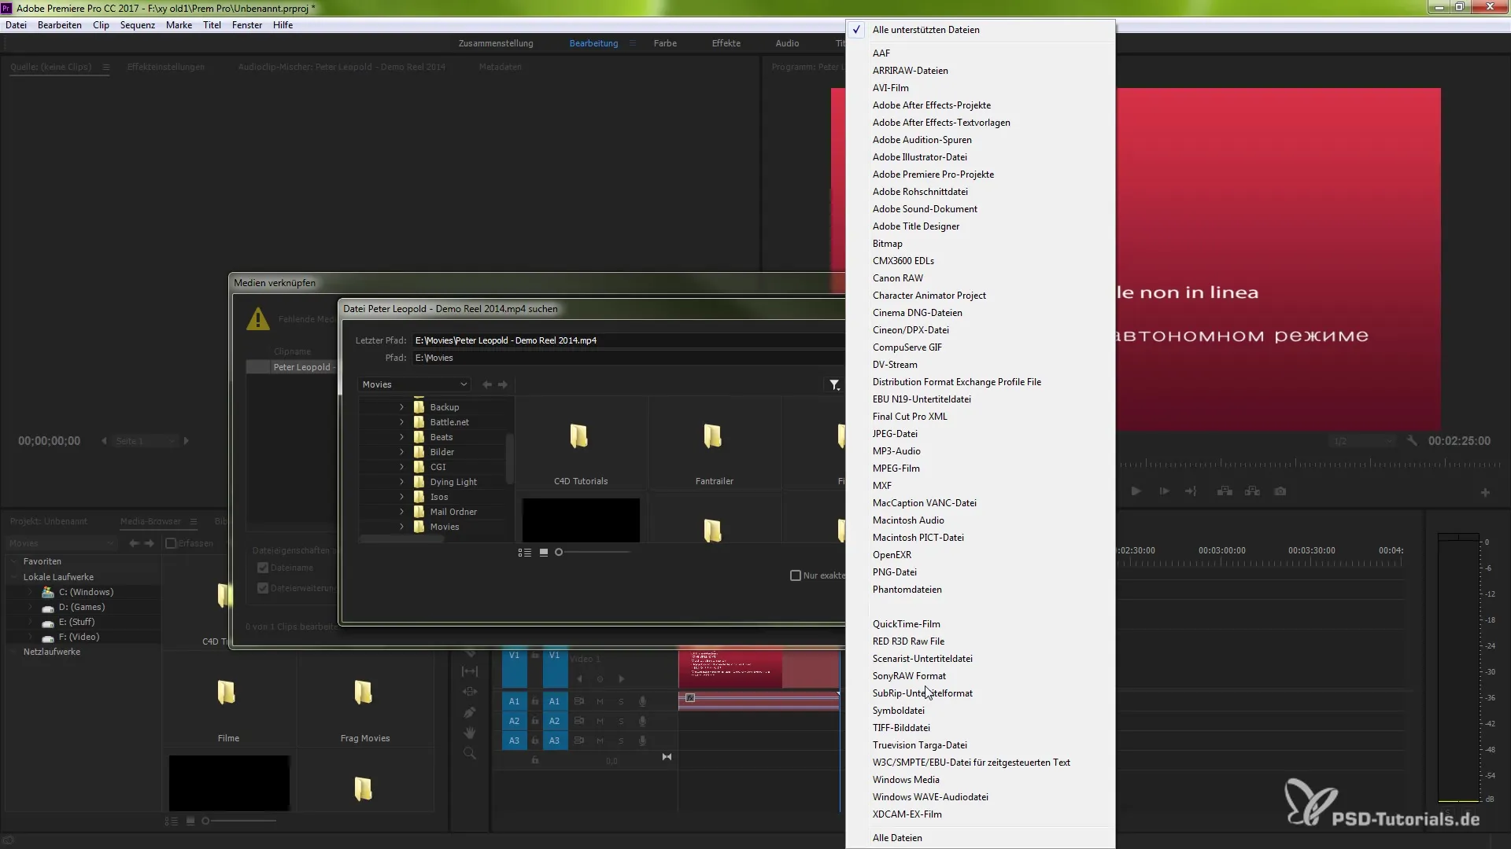Select the hand tool in timeline toolbox
Viewport: 1511px width, 849px height.
pyautogui.click(x=470, y=733)
